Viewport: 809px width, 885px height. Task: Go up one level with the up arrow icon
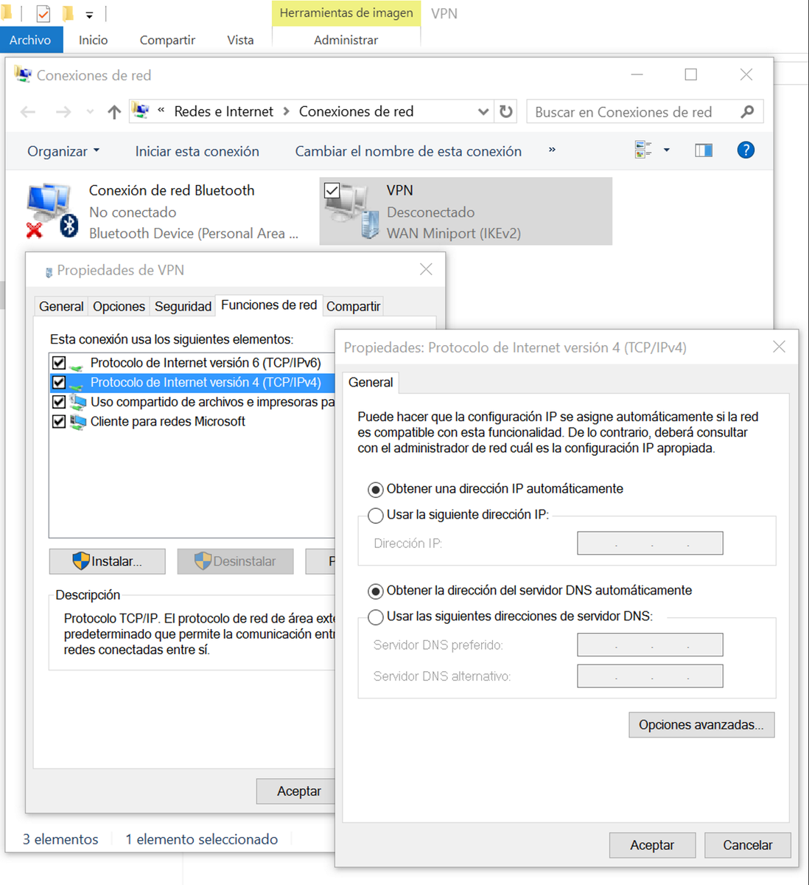pos(114,111)
